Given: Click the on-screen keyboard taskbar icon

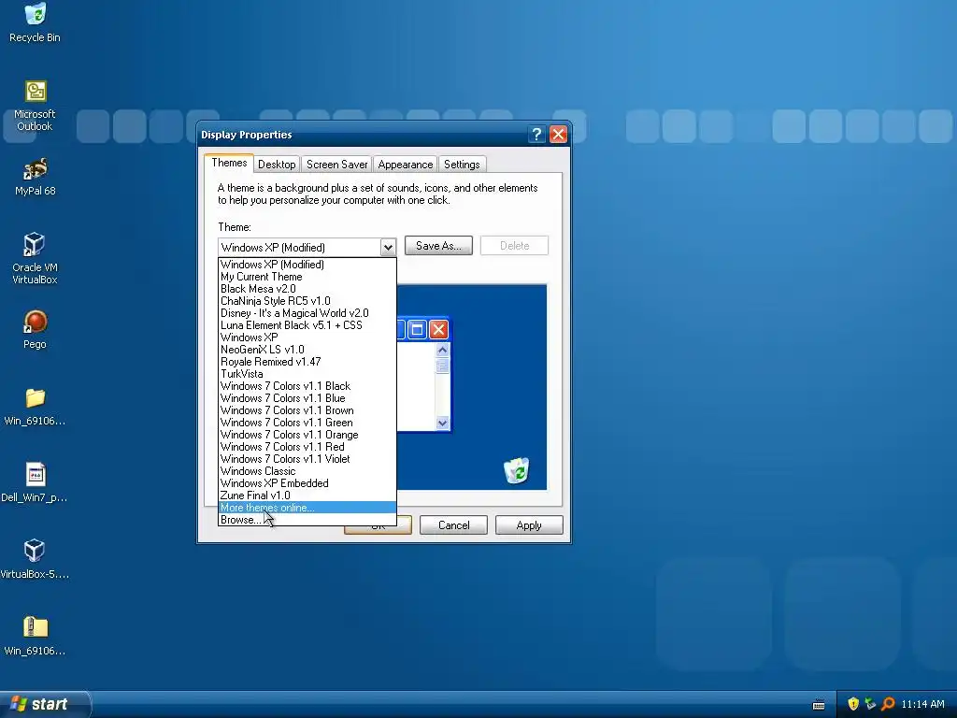Looking at the screenshot, I should pos(819,705).
